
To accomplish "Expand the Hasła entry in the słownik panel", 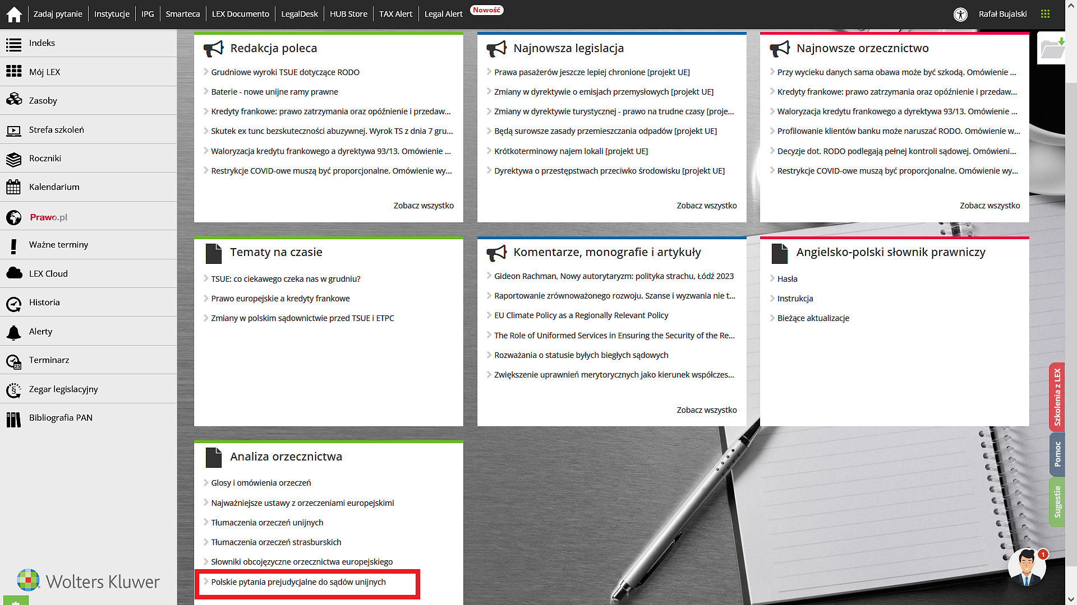I will point(772,279).
